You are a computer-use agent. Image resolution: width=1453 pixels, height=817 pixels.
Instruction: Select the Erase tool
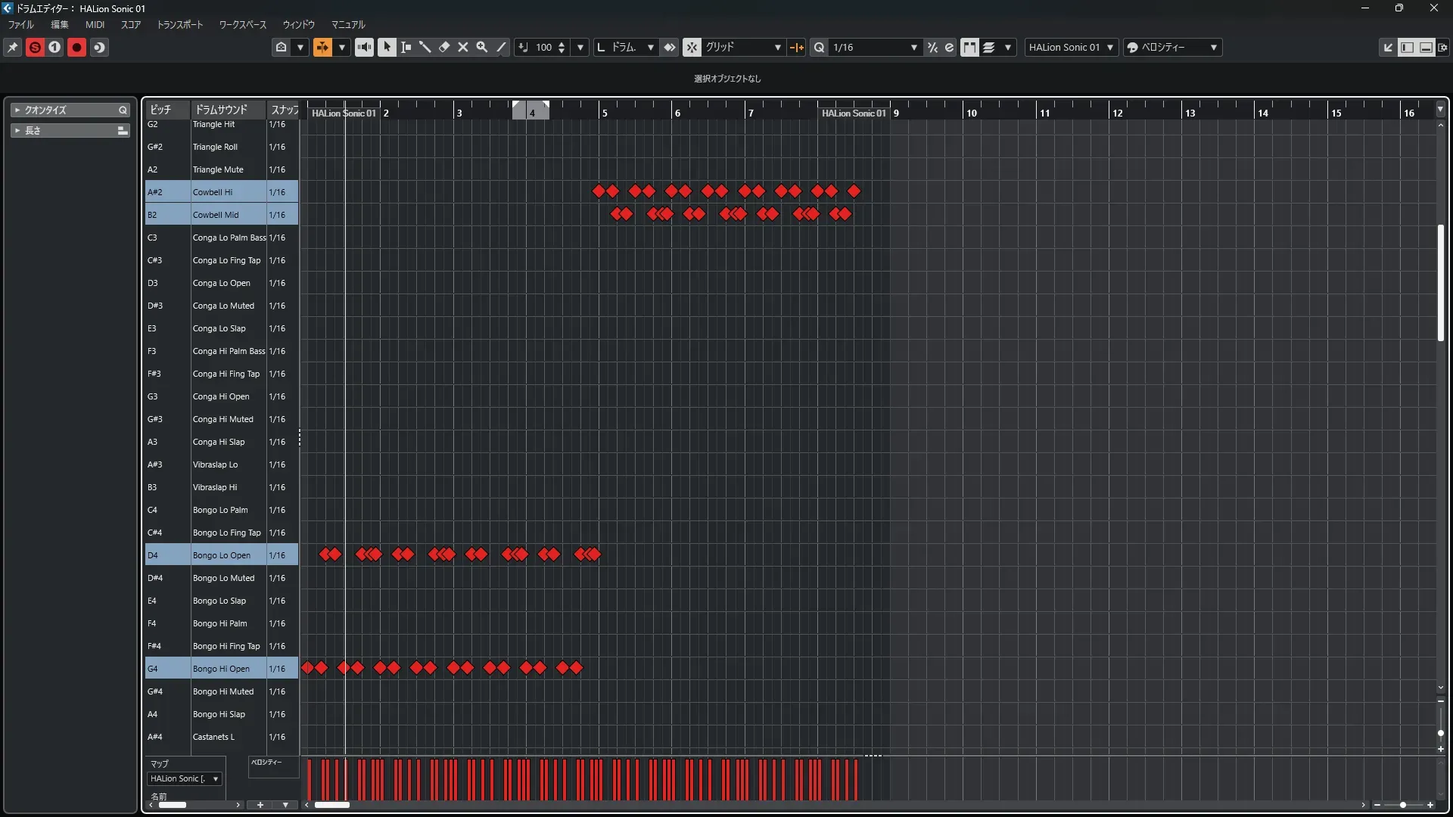click(x=444, y=47)
